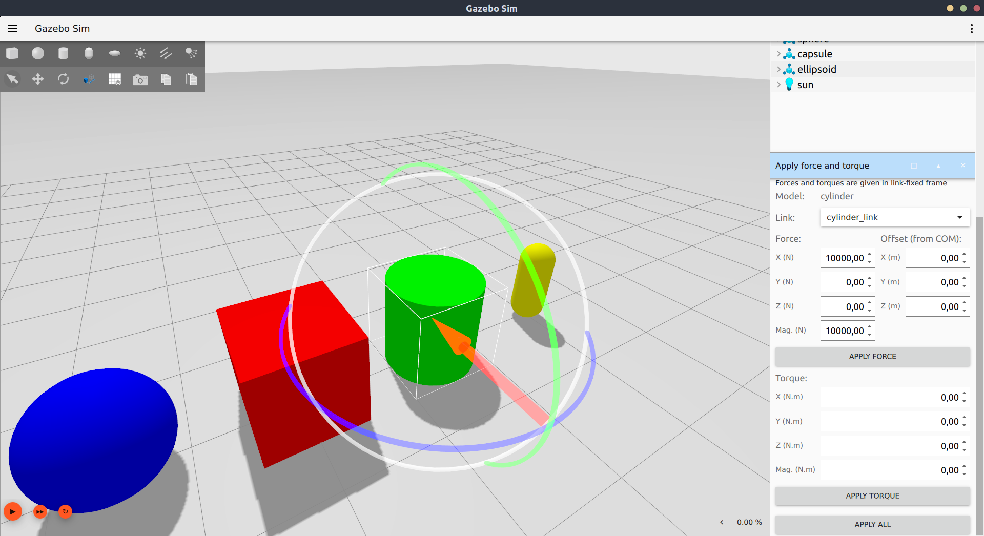The height and width of the screenshot is (536, 984).
Task: Decrease Force Y (N) with down arrow
Action: pyautogui.click(x=870, y=286)
